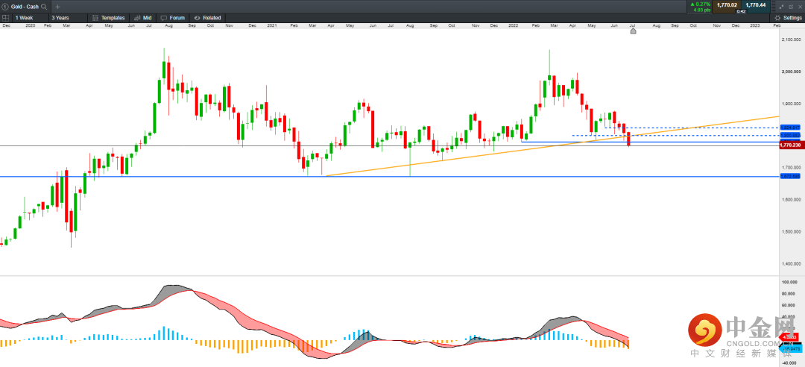Open chart Settings gear

pos(787,17)
